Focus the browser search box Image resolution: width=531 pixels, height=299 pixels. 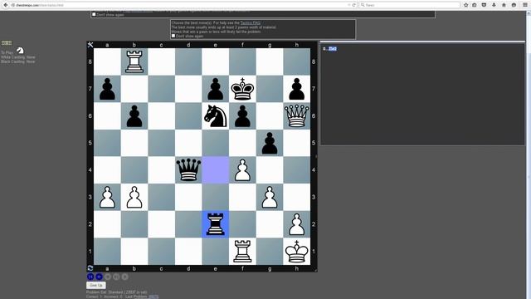[x=409, y=5]
